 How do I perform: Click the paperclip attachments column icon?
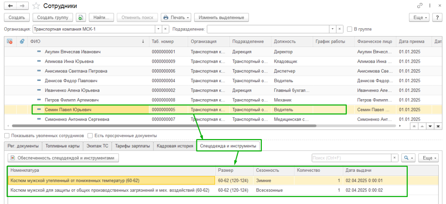(22, 41)
